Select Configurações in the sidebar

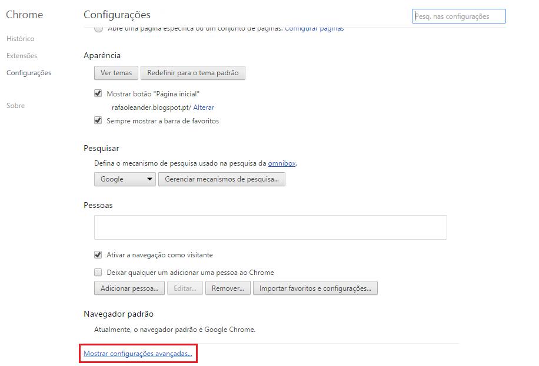click(29, 73)
